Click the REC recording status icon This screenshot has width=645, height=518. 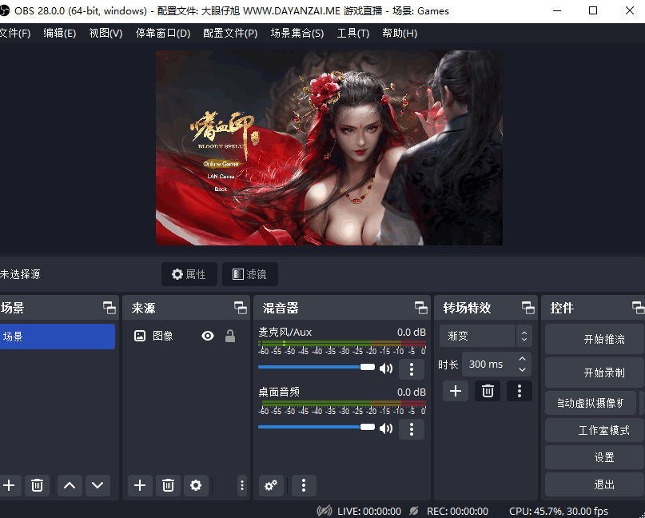[x=414, y=511]
